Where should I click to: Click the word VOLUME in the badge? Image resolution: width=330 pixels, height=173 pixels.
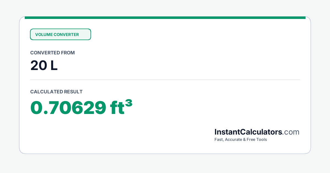point(44,35)
